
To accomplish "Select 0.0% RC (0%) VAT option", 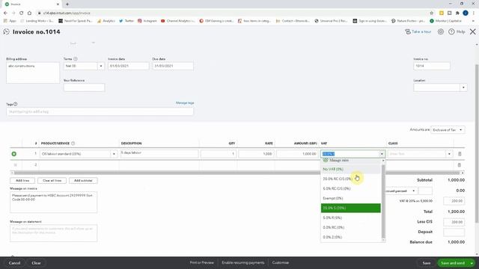I will pos(350,227).
